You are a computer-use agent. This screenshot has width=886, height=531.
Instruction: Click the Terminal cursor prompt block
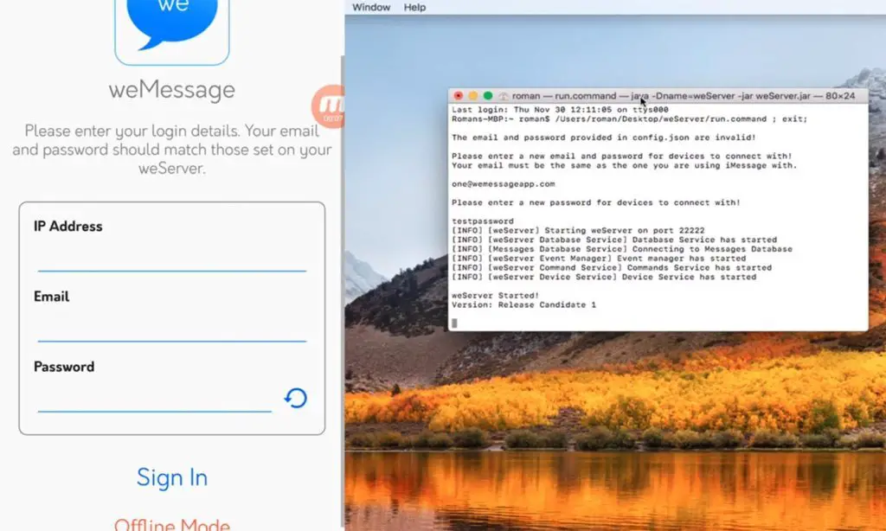[454, 323]
